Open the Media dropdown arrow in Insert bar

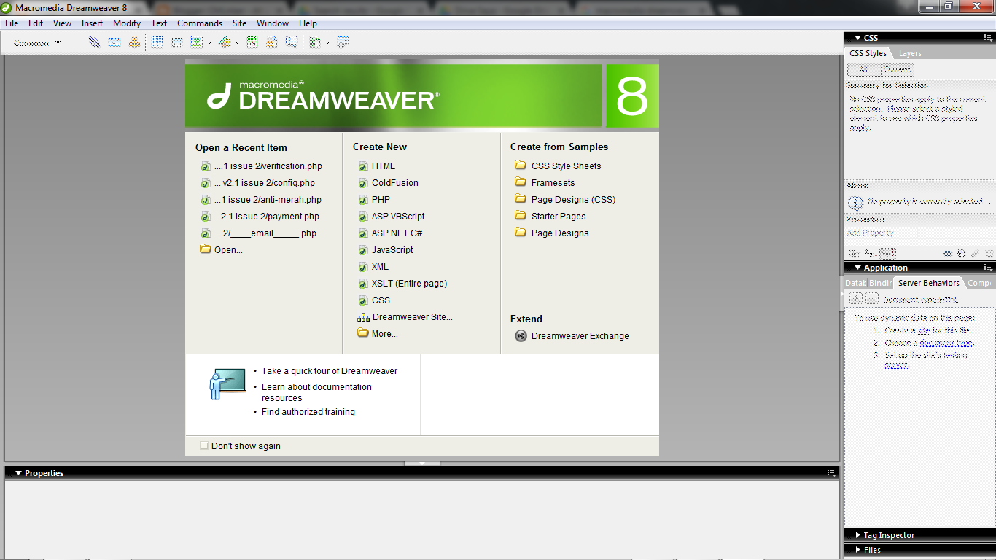point(237,43)
